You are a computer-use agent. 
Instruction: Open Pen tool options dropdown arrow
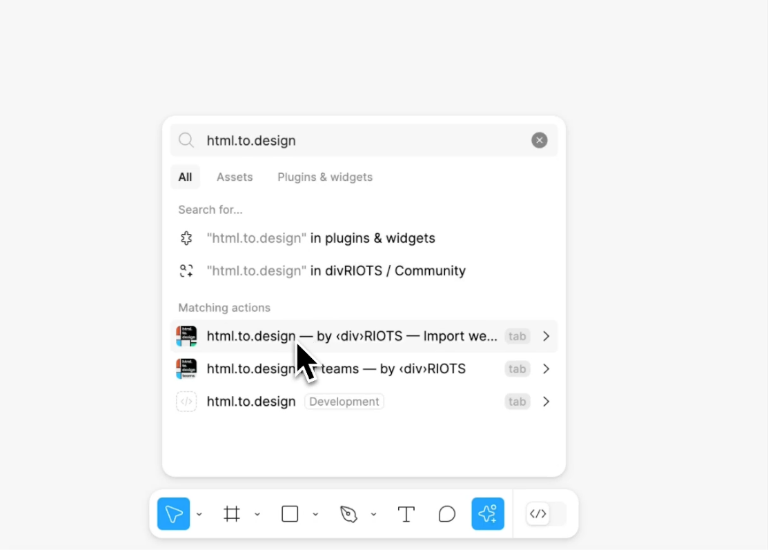point(374,514)
